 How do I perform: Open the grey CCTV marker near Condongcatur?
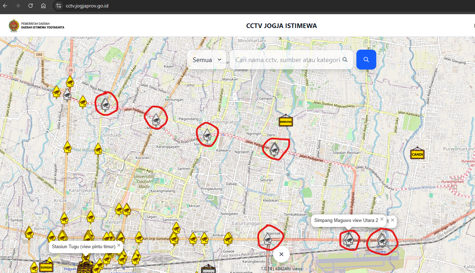(207, 135)
